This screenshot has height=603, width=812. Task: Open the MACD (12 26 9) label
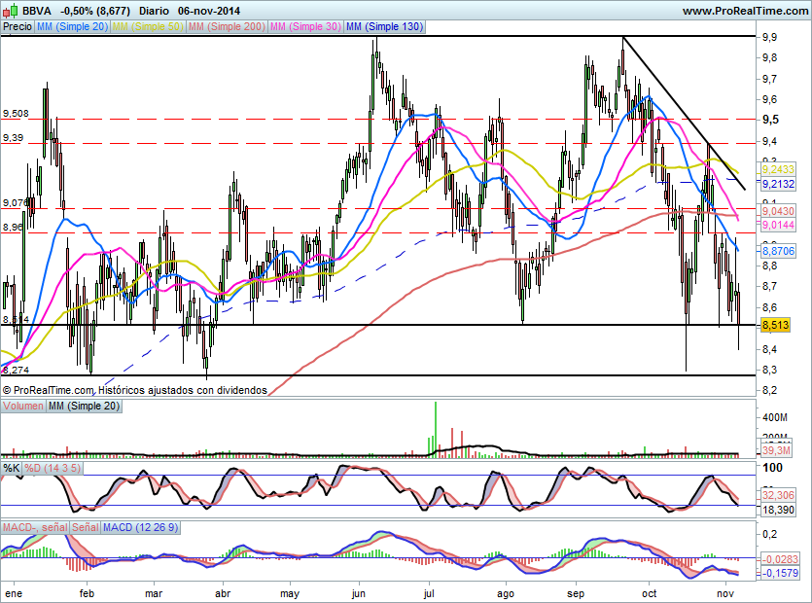(140, 527)
